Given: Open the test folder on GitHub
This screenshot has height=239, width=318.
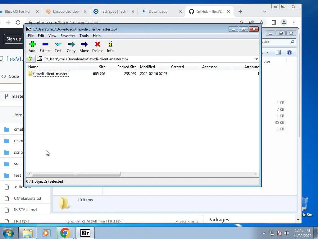Looking at the screenshot, I should click(17, 175).
